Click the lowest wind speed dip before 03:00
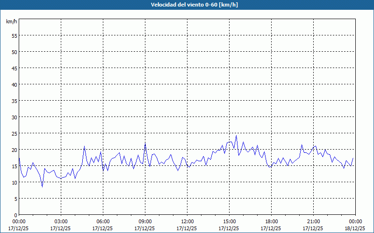The width and height of the screenshot is (374, 233). click(42, 187)
